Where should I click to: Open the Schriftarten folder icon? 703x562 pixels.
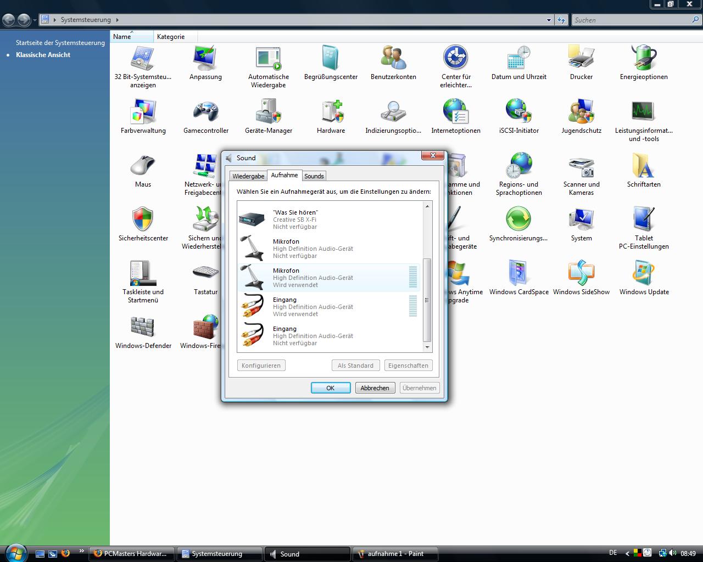tap(644, 170)
